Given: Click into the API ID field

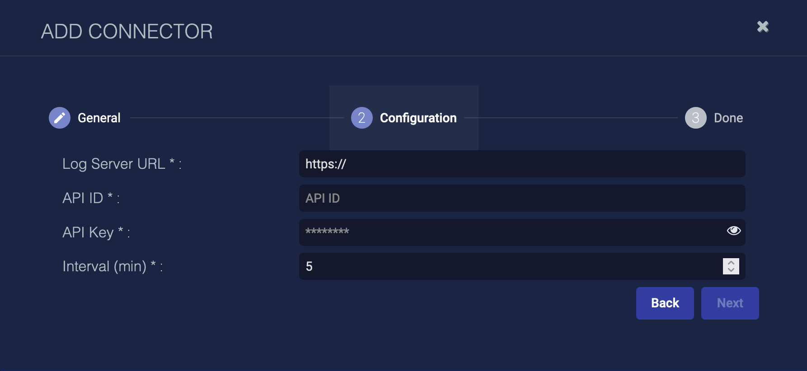Looking at the screenshot, I should tap(522, 198).
